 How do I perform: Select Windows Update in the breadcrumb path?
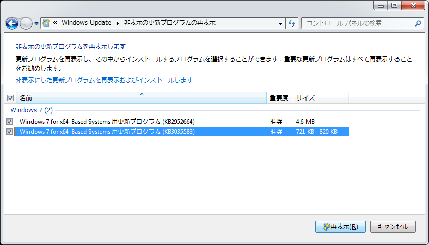tap(86, 23)
